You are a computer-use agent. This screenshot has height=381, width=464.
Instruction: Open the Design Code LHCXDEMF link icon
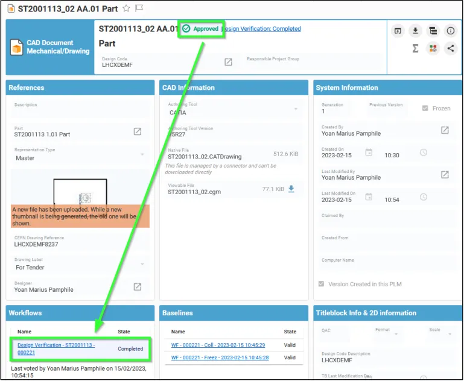[x=228, y=61]
